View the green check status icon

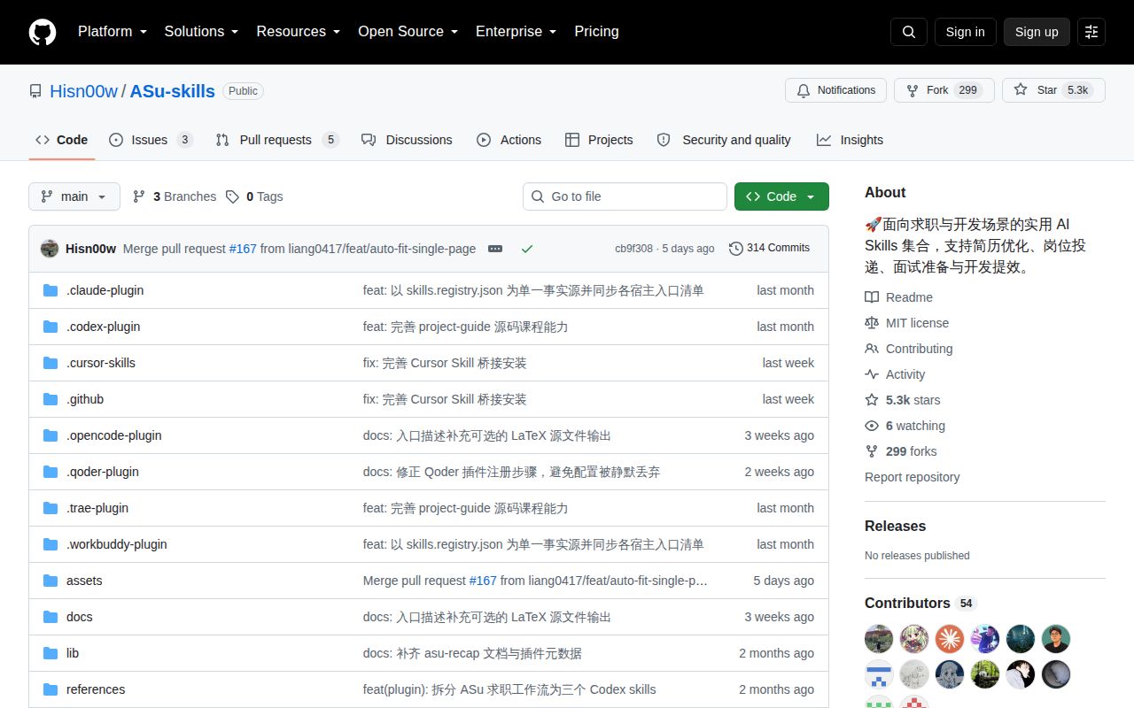(x=527, y=249)
